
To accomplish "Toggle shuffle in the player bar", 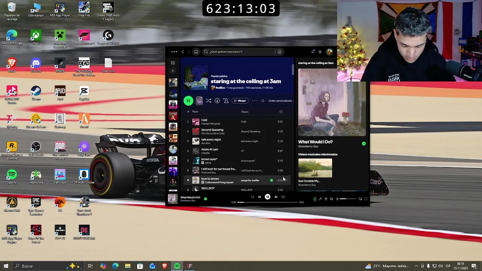I will (252, 197).
